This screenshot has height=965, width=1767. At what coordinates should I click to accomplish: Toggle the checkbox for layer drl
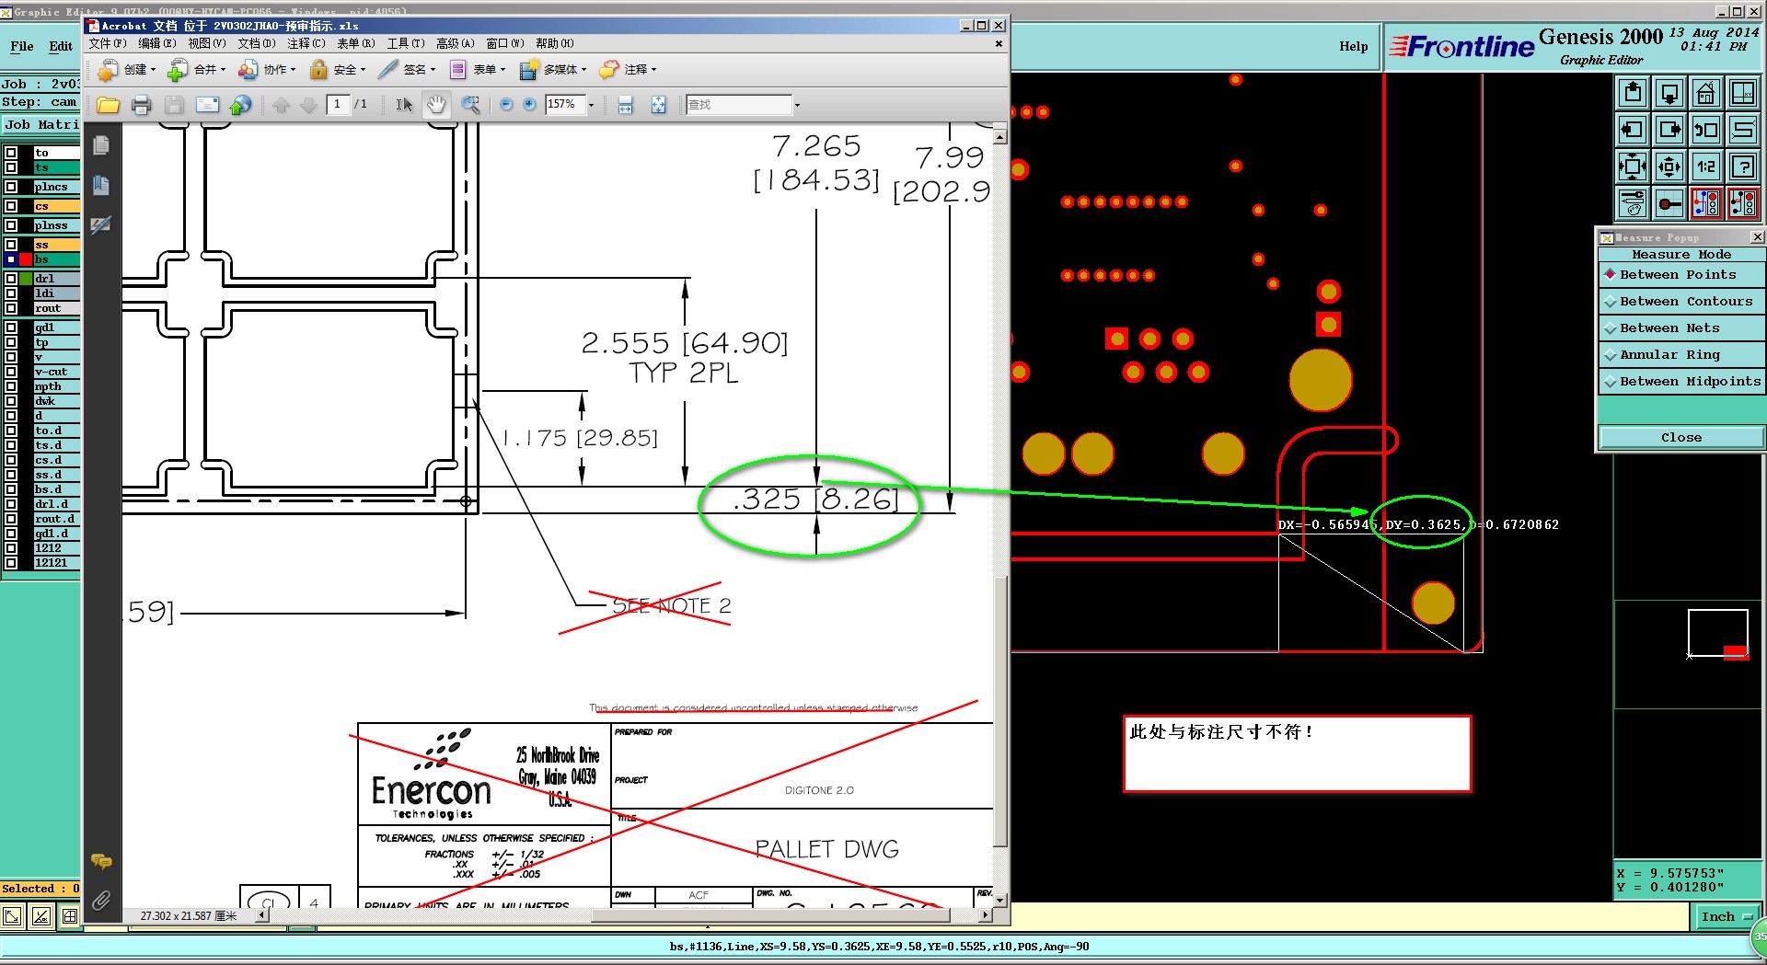pyautogui.click(x=11, y=279)
